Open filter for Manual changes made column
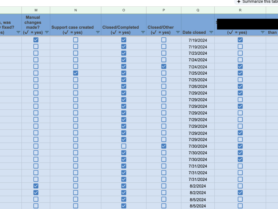This screenshot has height=209, width=278. coord(47,32)
